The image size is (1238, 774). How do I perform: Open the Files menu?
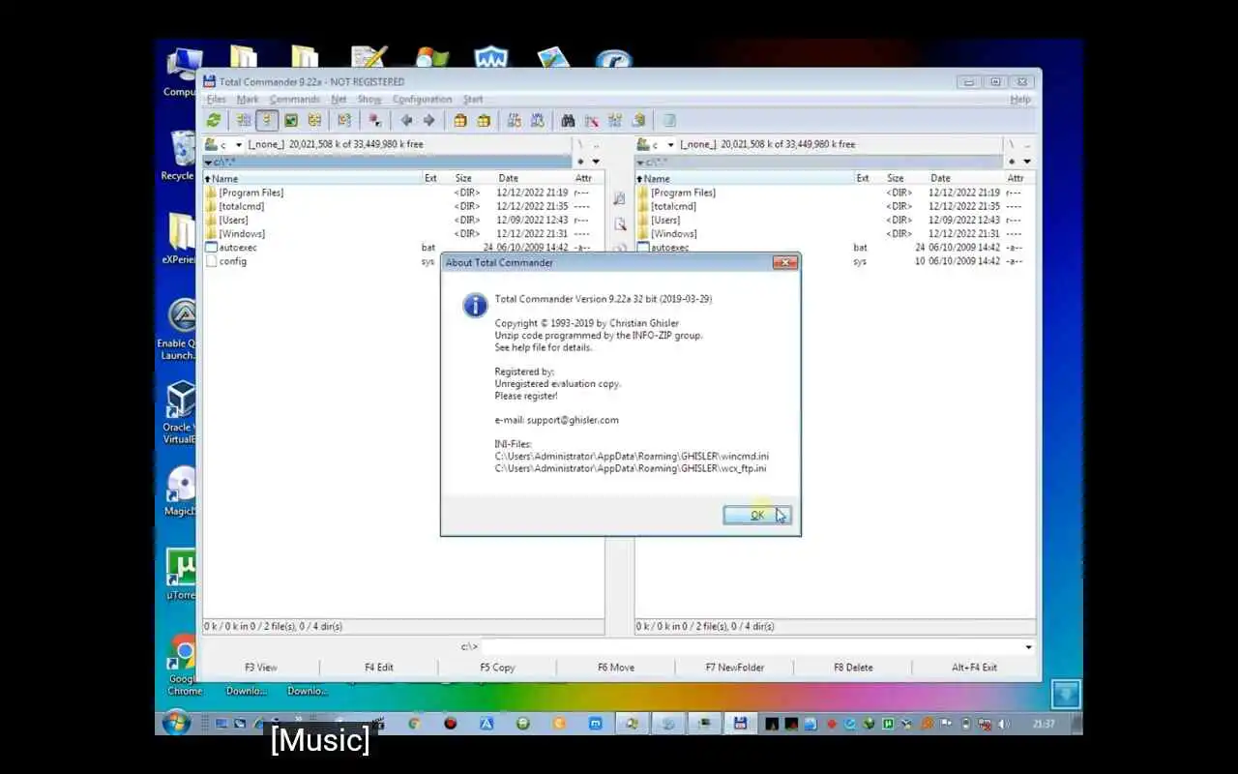[216, 100]
